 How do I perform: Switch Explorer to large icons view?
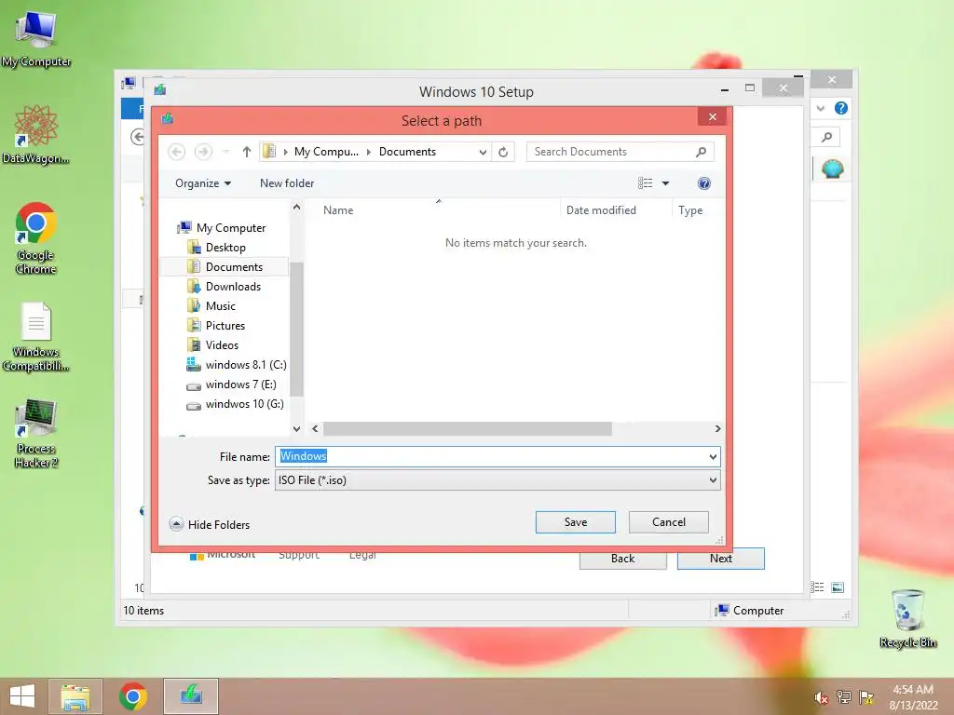[838, 587]
